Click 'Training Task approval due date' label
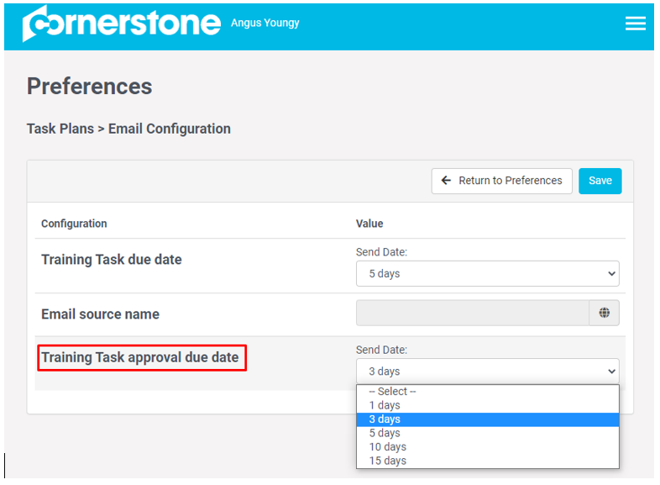This screenshot has height=485, width=660. [140, 357]
